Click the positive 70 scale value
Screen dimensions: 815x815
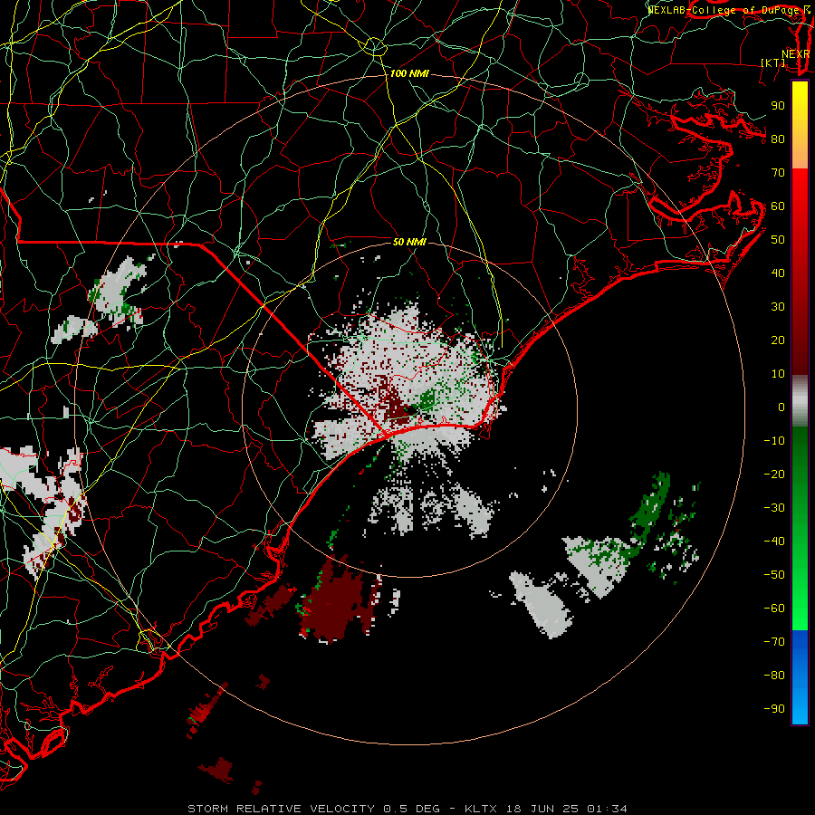[778, 173]
